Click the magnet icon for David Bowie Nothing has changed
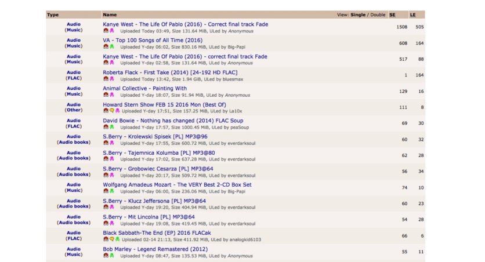 pos(106,127)
